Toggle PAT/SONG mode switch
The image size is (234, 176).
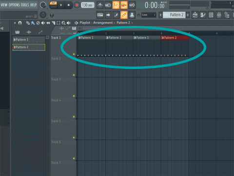click(53, 5)
